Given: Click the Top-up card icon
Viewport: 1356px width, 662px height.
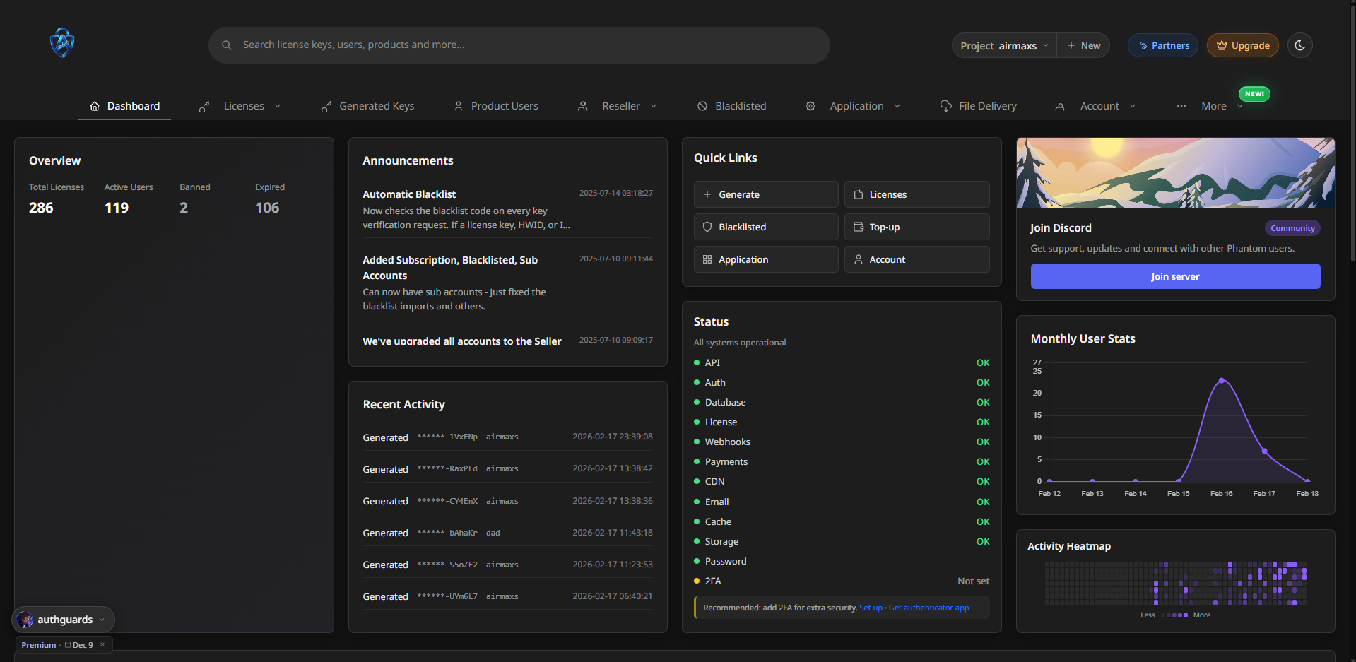Looking at the screenshot, I should click(859, 227).
